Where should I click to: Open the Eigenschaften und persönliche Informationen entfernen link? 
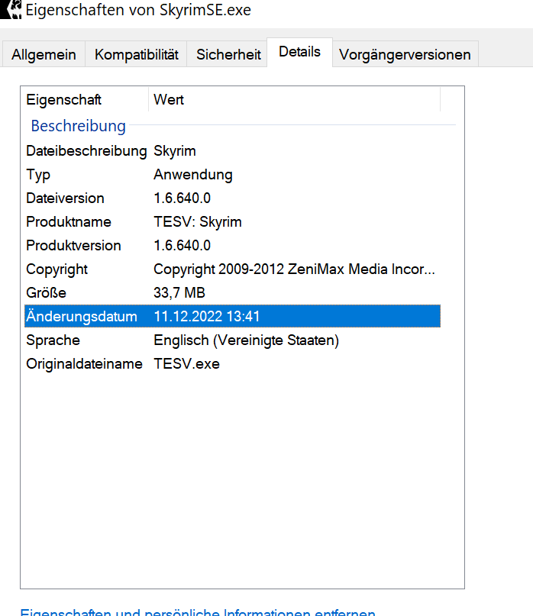tap(197, 611)
